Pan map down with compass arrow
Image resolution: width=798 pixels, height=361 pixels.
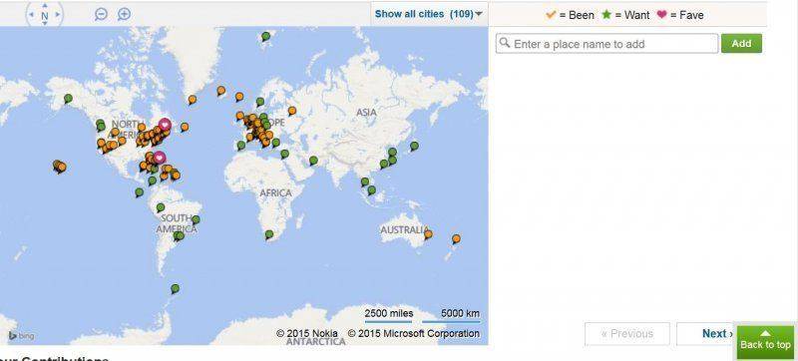pos(44,23)
